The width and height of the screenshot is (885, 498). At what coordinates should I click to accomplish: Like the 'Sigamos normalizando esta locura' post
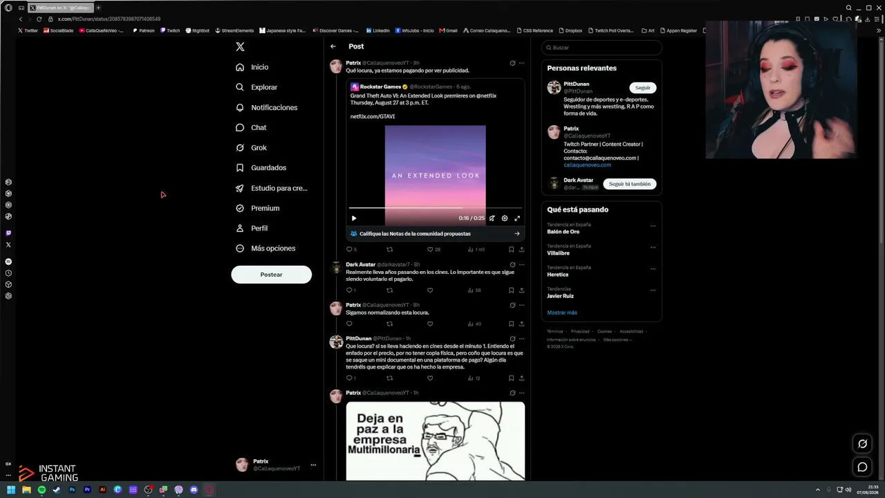coord(429,324)
